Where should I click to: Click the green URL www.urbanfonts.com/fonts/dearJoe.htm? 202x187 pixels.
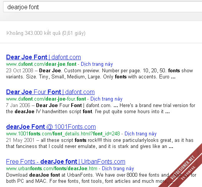(52, 169)
